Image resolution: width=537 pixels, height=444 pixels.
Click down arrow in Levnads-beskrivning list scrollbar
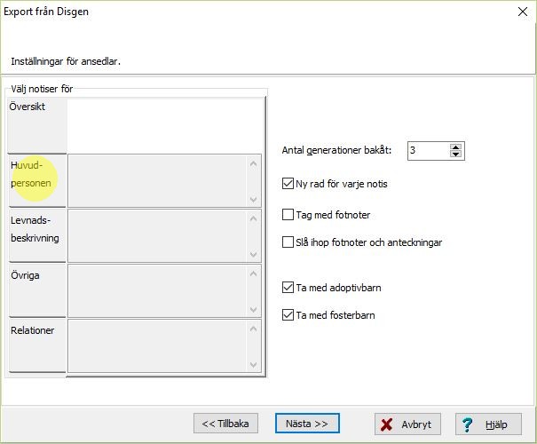click(x=254, y=255)
